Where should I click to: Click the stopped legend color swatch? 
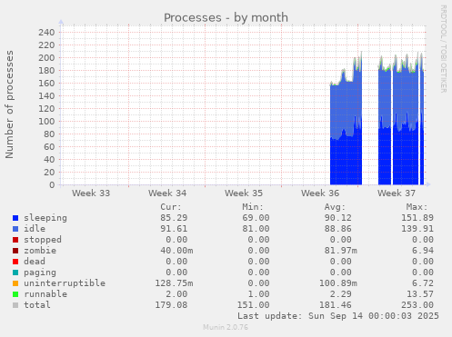15,240
